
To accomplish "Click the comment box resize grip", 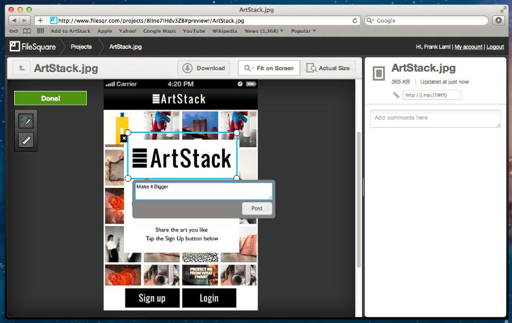I will (x=270, y=198).
